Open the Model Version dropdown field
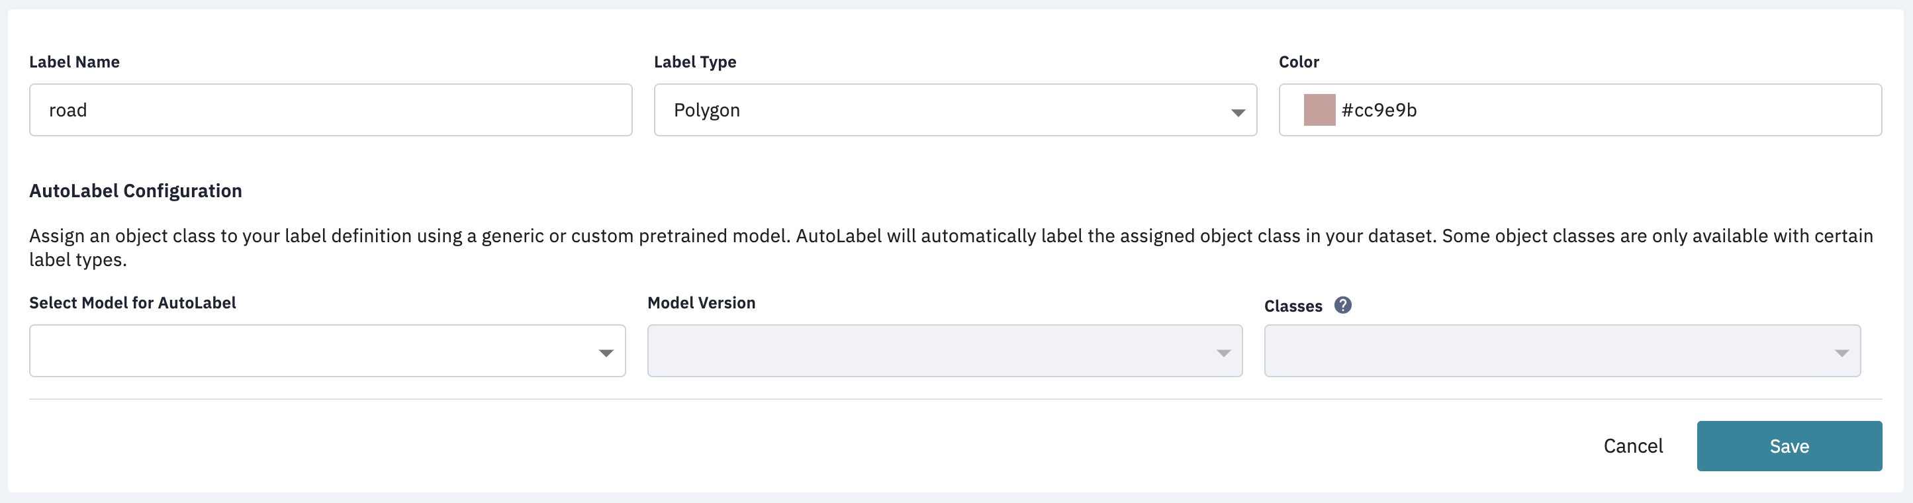The image size is (1913, 503). (x=945, y=351)
